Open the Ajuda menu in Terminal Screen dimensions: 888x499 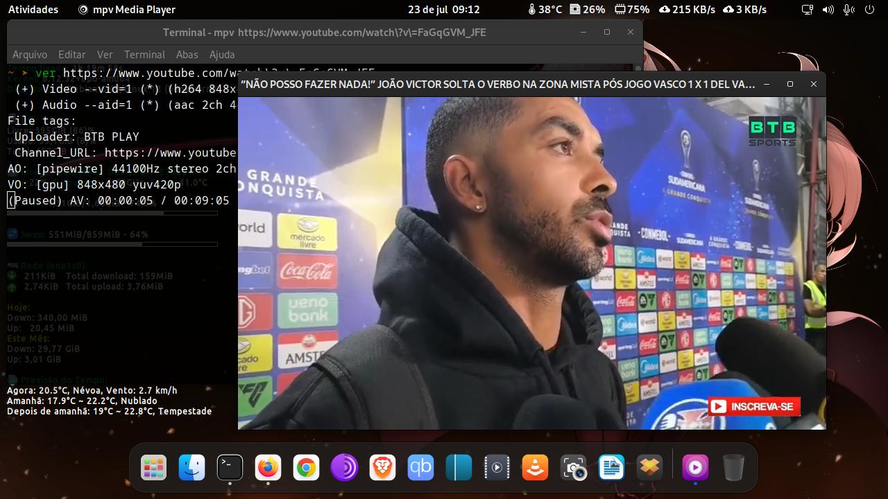click(222, 54)
